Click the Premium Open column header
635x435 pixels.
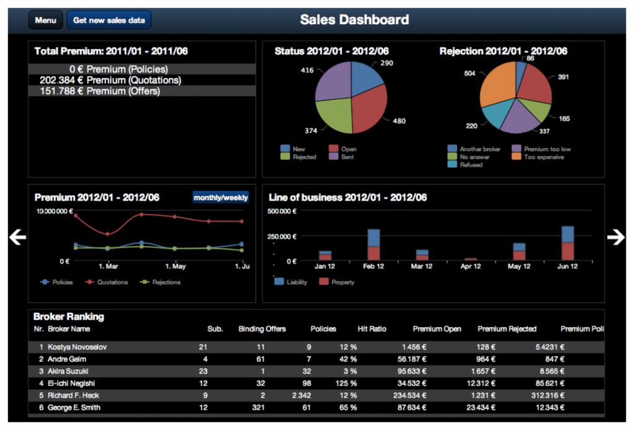[x=437, y=329]
